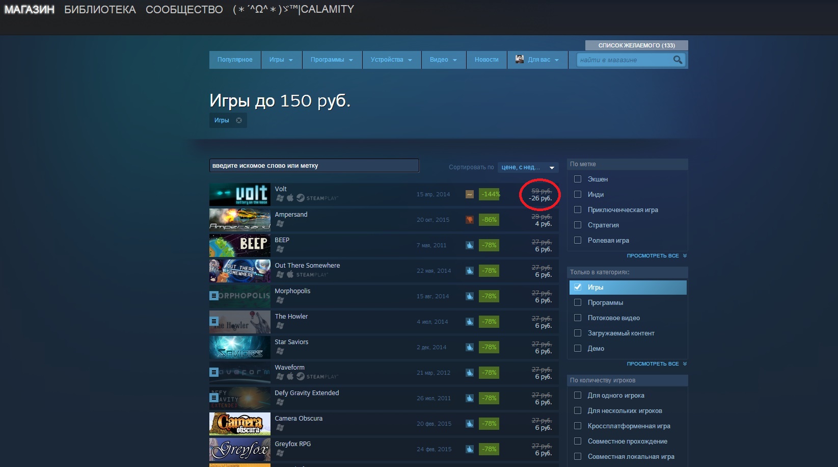This screenshot has width=838, height=467.
Task: Click the review icon for Out There Somewhere
Action: [470, 271]
